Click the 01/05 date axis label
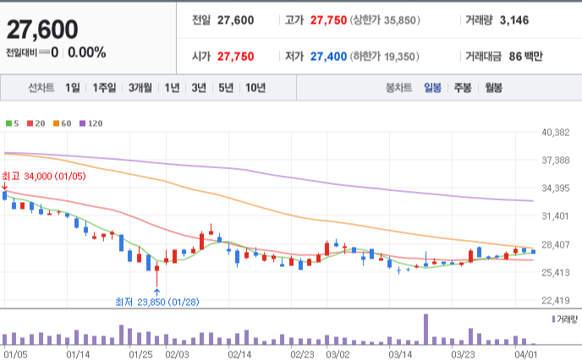This screenshot has width=582, height=360. pos(15,354)
